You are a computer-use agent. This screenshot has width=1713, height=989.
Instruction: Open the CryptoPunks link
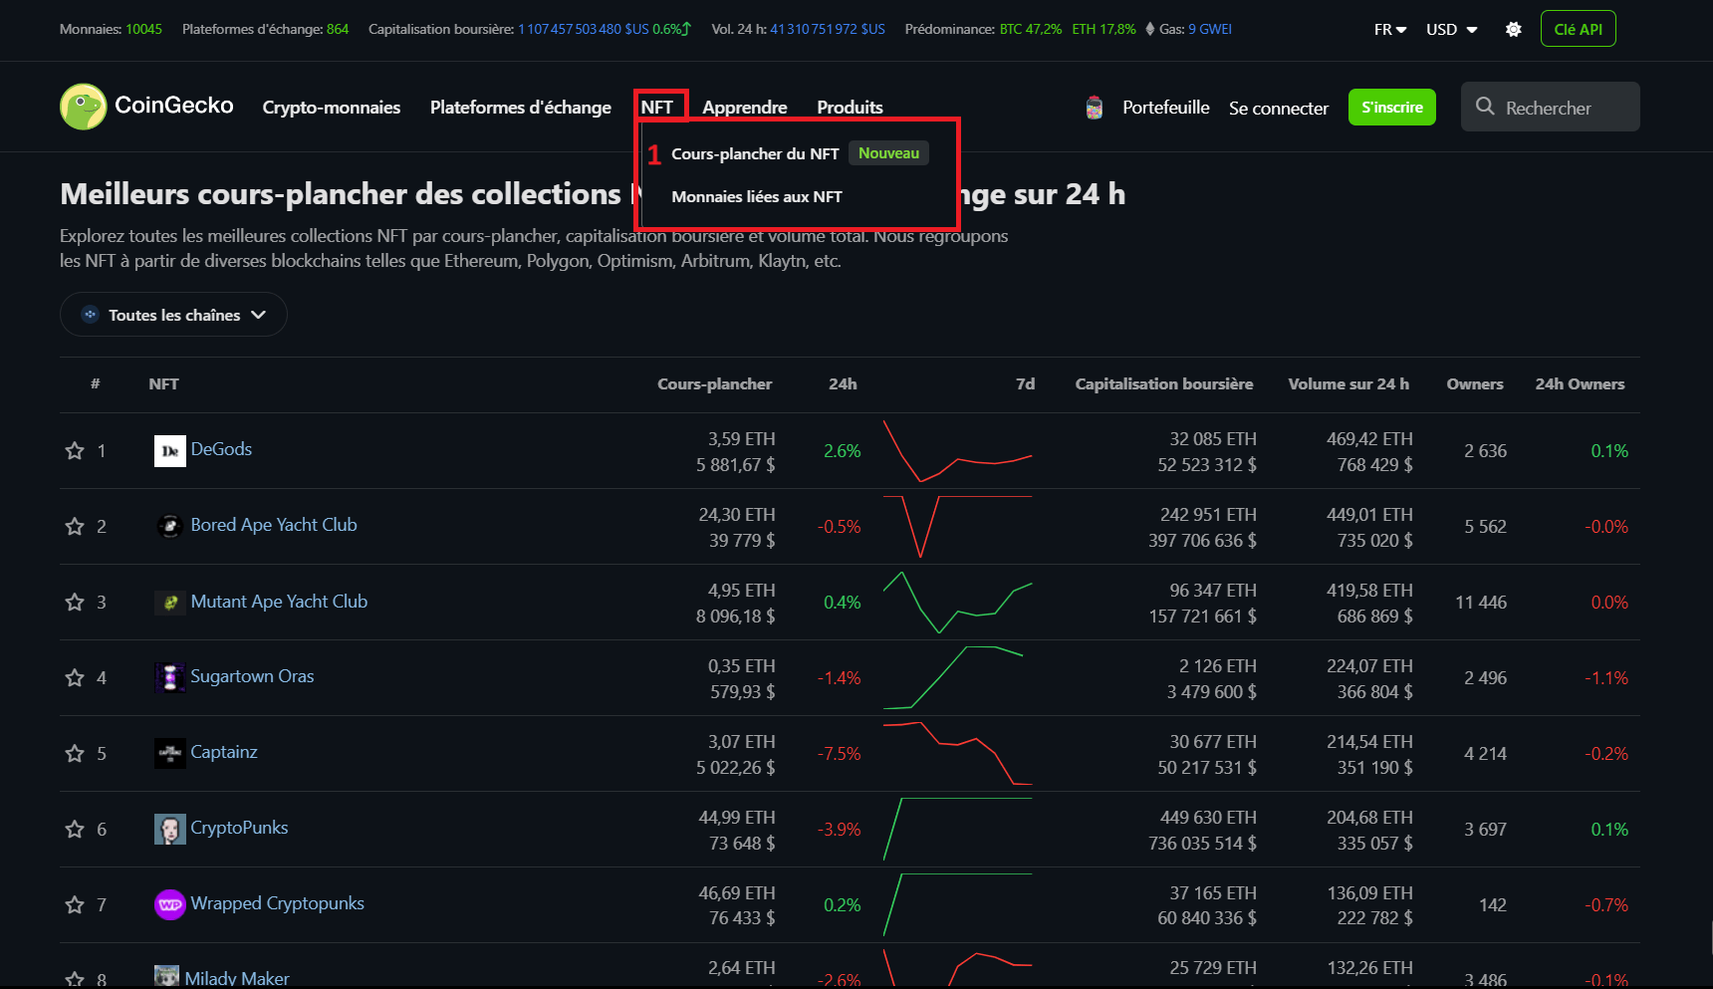click(239, 828)
